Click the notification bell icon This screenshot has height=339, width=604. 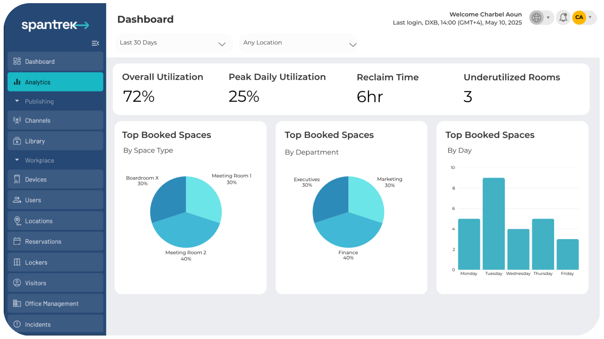click(563, 18)
